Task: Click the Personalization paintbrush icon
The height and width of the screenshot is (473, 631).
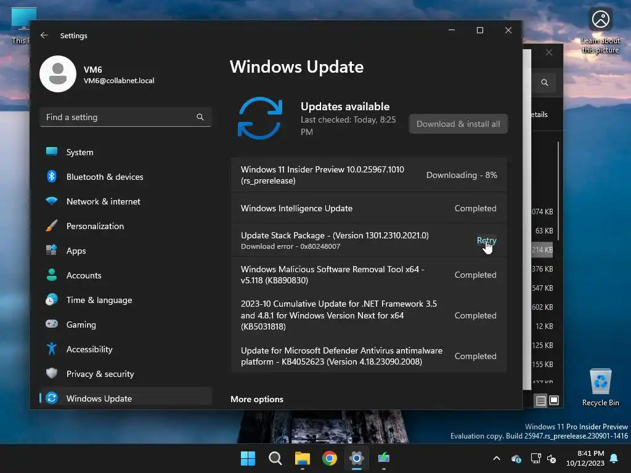Action: click(x=52, y=225)
